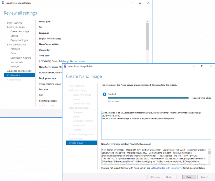Screen dimensions: 215x181
Task: Click the 'Datacenter' edition value
Action: tap(45, 50)
